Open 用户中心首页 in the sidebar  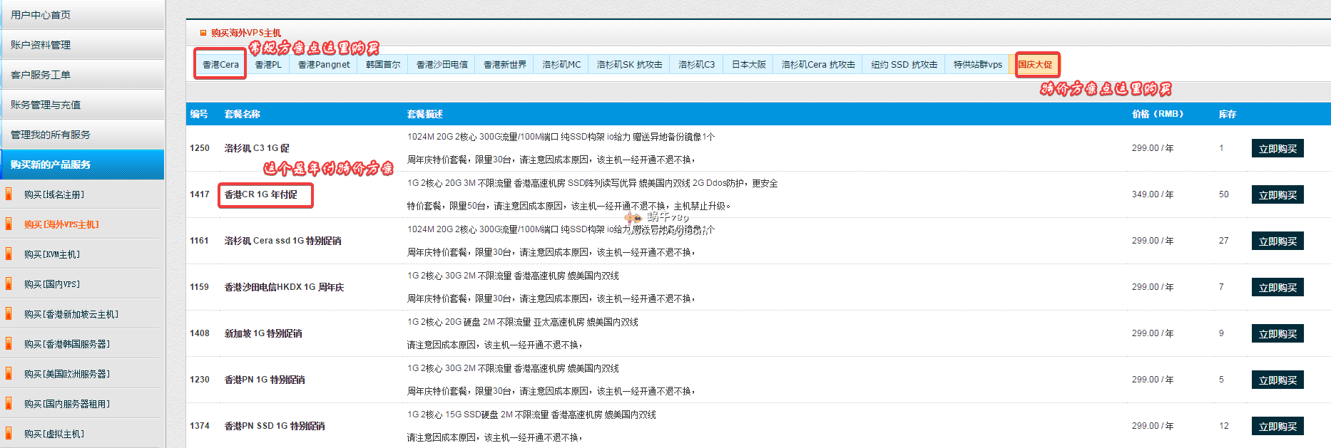[x=41, y=15]
